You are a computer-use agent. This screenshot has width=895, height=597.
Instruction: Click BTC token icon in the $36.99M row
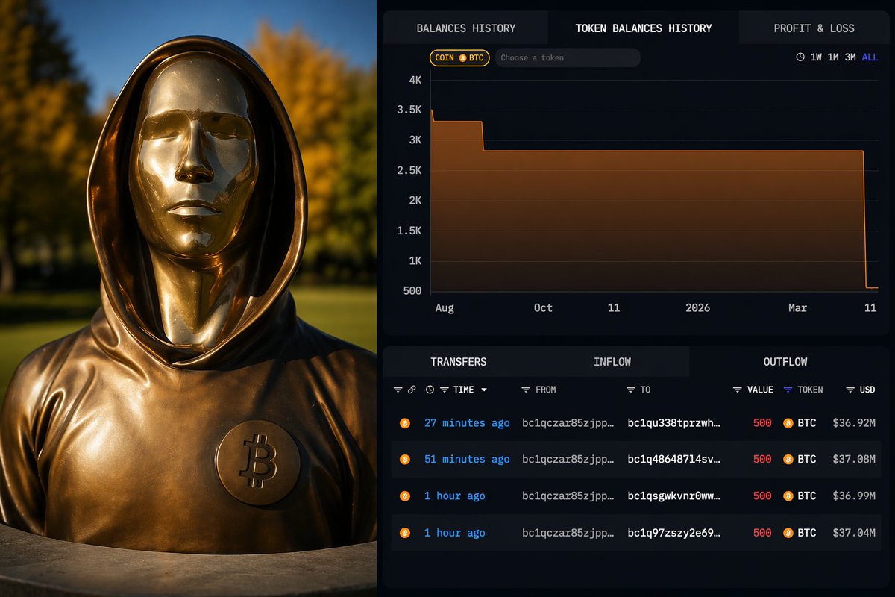(x=788, y=496)
